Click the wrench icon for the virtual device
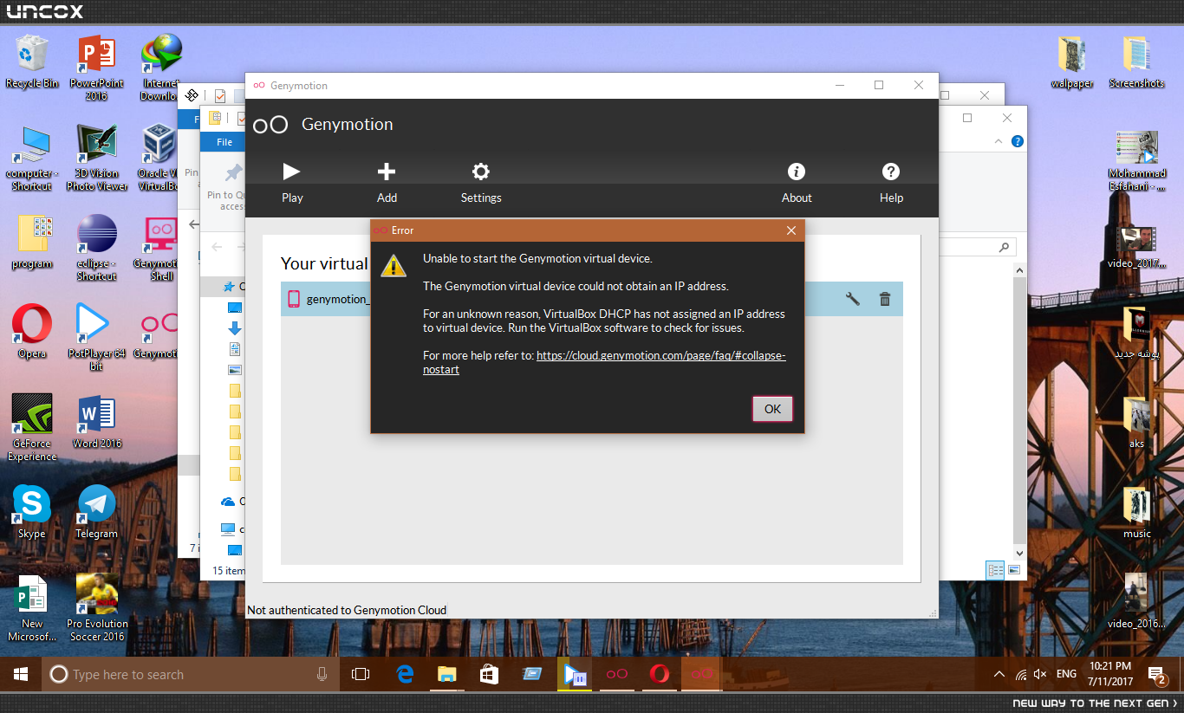The height and width of the screenshot is (713, 1184). [852, 299]
